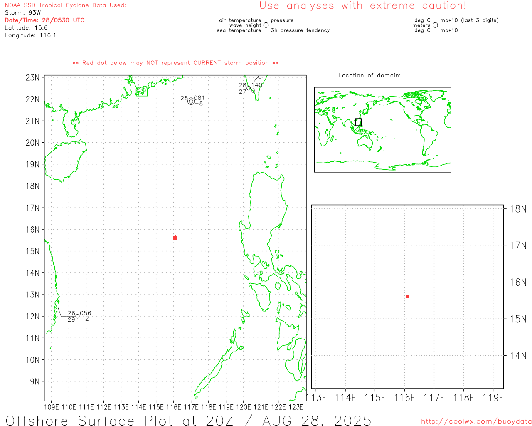Click the world locator map thumbnail
The height and width of the screenshot is (426, 532).
(x=382, y=130)
